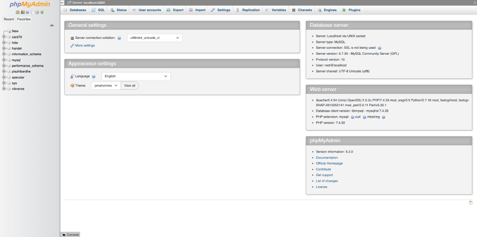Viewport: 477px width, 237px height.
Task: Click the collapse navigation arrow icon
Action: coord(62,3)
